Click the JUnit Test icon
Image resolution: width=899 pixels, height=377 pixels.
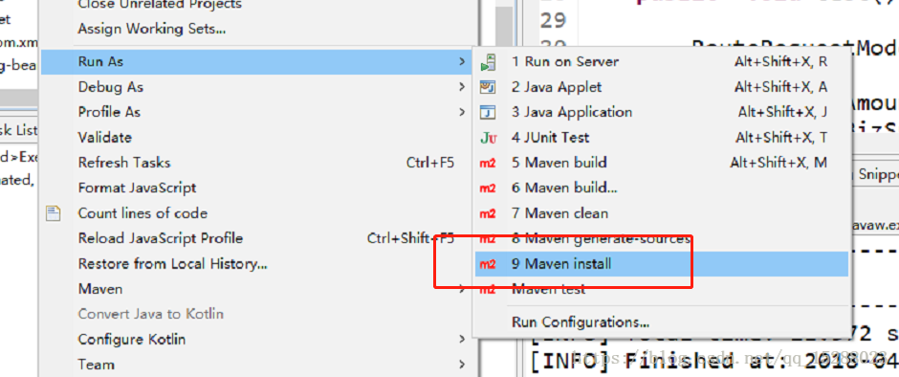(x=488, y=138)
